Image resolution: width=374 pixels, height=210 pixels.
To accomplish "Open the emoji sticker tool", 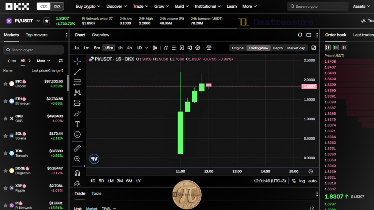I will (x=77, y=135).
